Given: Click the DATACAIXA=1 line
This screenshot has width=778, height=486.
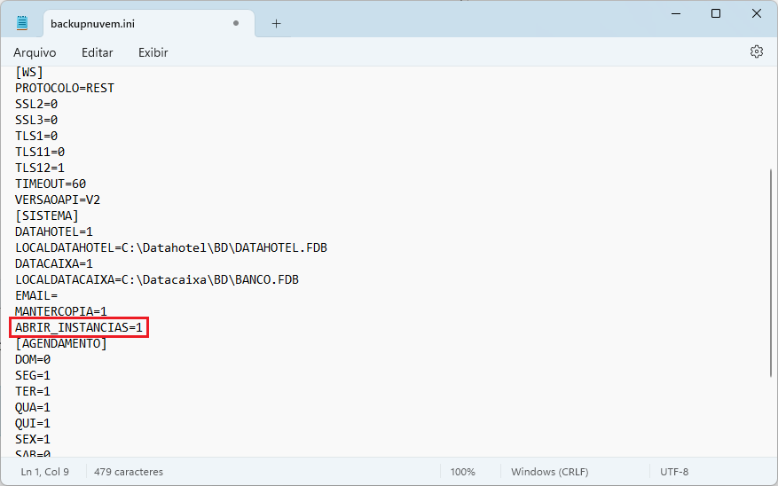Looking at the screenshot, I should pyautogui.click(x=54, y=263).
